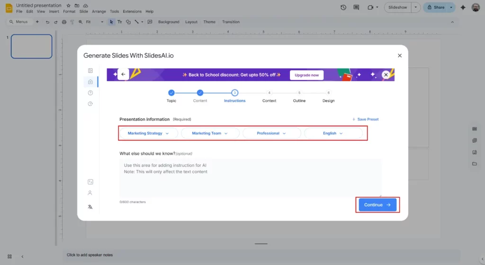Screen dimensions: 485x265
Task: Click the Upgrade now button
Action: click(x=306, y=75)
